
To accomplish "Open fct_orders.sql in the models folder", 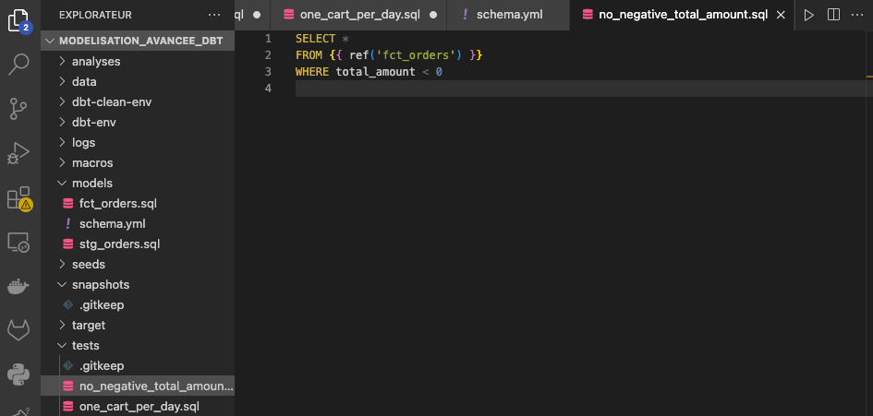I will (138, 204).
